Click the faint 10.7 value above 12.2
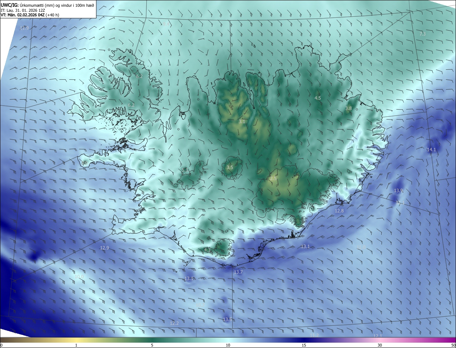Screen dimensions: 456x348 point(200,305)
